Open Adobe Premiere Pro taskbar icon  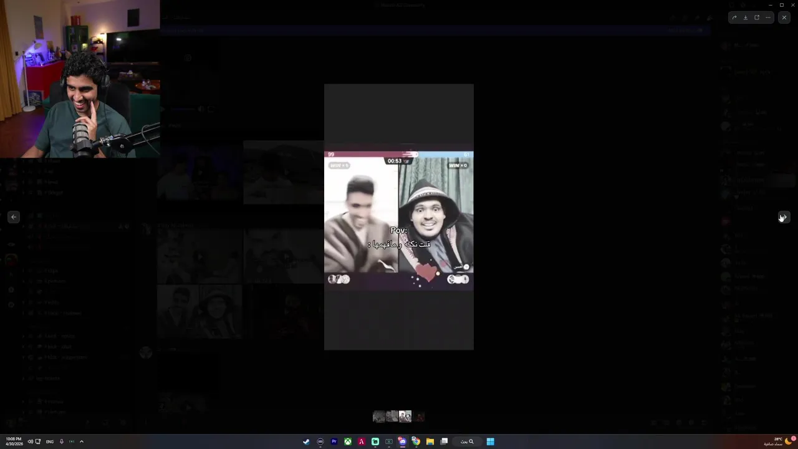pos(334,442)
